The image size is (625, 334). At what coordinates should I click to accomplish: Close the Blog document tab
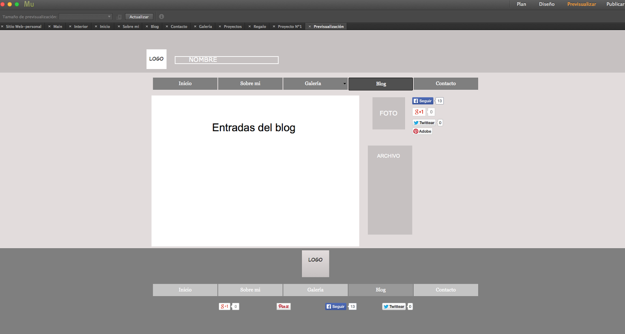coord(147,27)
